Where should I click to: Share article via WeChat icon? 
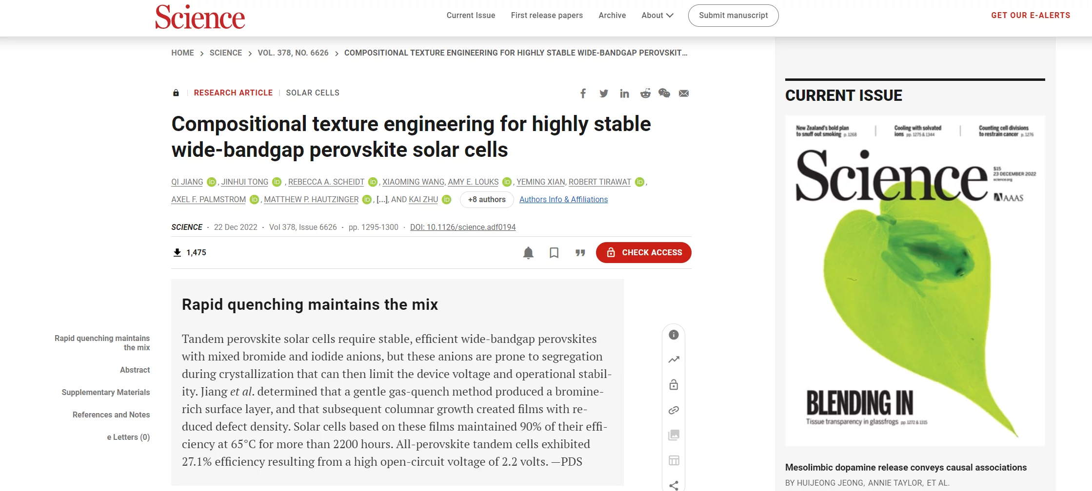click(x=664, y=93)
